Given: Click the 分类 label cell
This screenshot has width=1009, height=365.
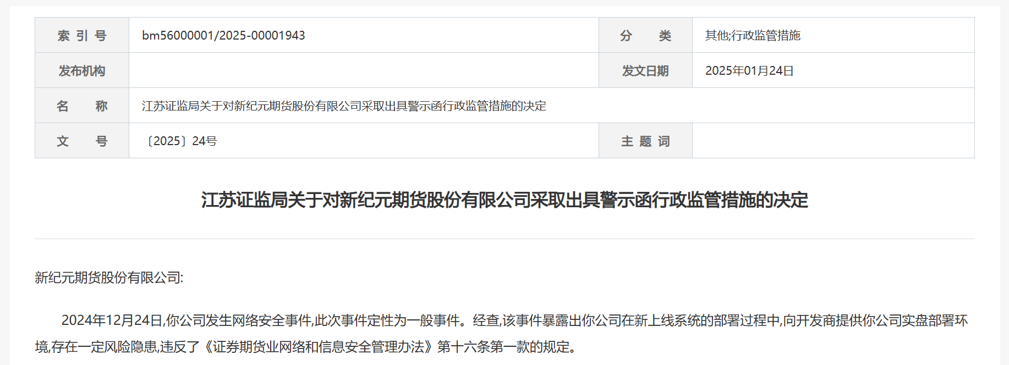Looking at the screenshot, I should click(645, 35).
